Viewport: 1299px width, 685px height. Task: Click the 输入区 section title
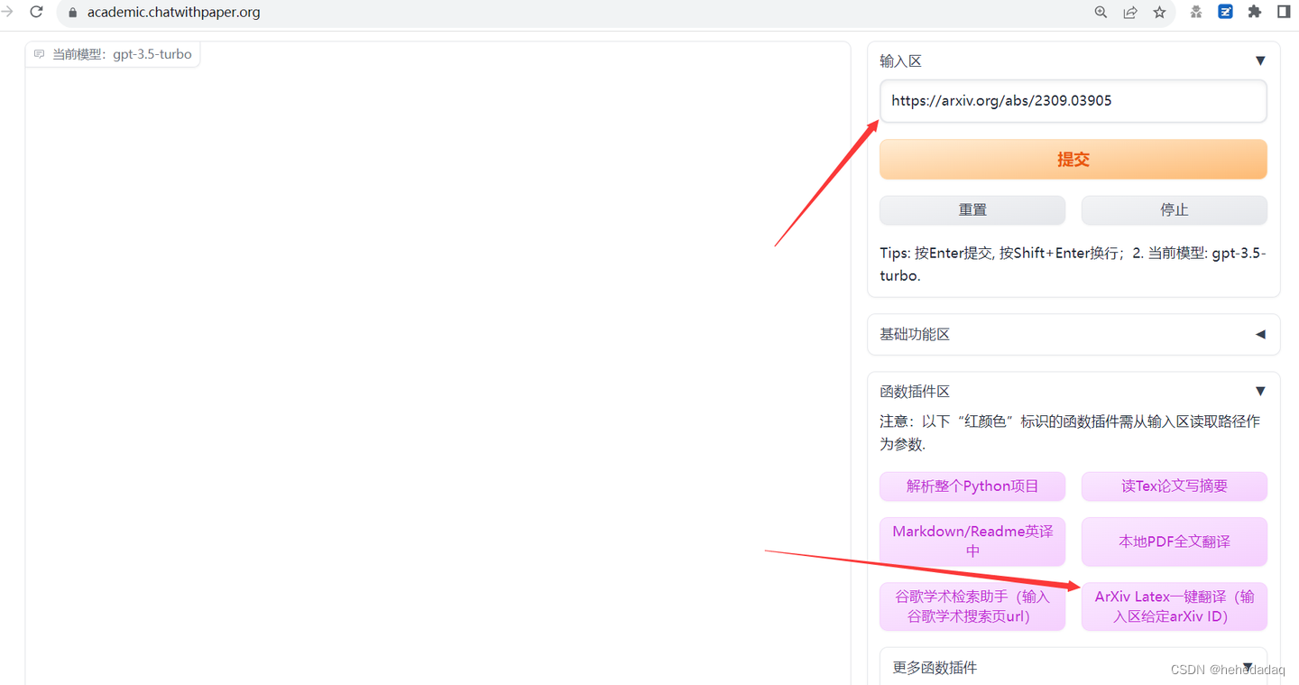tap(900, 60)
